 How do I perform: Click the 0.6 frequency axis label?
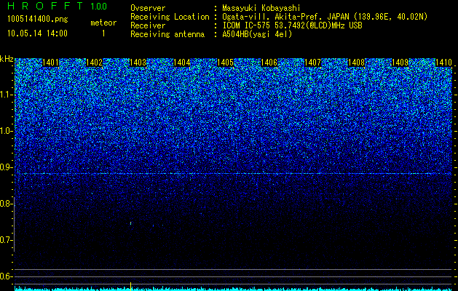pyautogui.click(x=6, y=276)
